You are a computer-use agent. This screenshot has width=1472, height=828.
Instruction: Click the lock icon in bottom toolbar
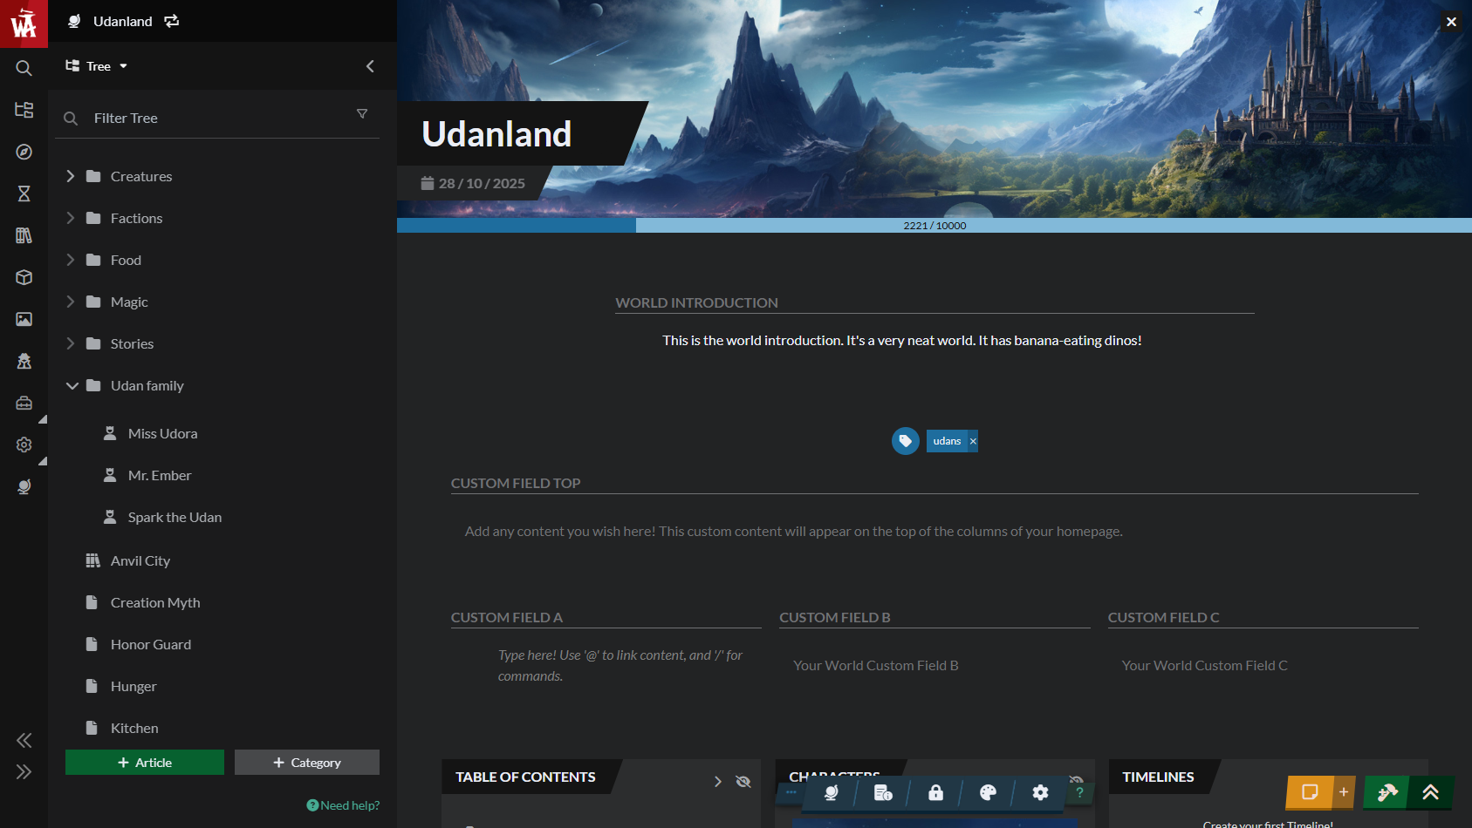(x=935, y=792)
